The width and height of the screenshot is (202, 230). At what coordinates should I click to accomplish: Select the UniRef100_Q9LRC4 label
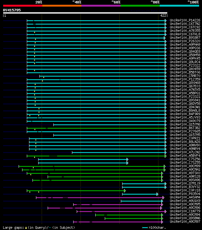pyautogui.click(x=185, y=62)
